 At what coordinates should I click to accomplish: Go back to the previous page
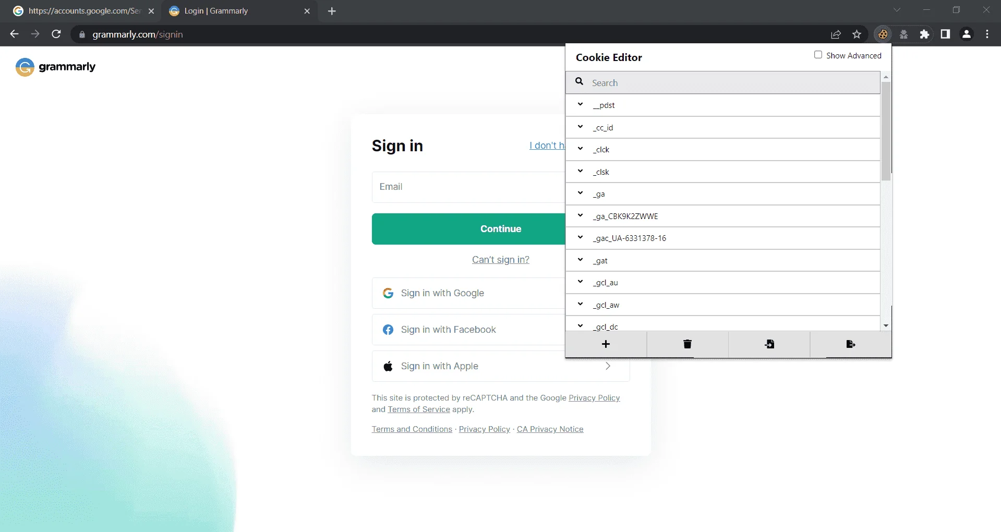(x=15, y=34)
